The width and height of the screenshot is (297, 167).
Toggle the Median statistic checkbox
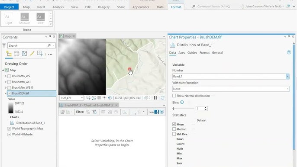pos(174,129)
